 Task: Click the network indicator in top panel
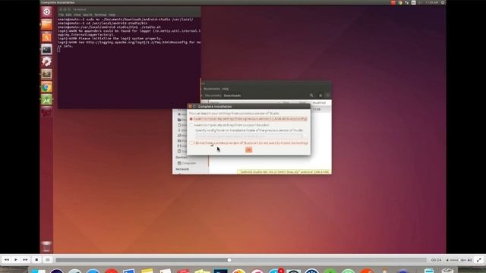[407, 2]
